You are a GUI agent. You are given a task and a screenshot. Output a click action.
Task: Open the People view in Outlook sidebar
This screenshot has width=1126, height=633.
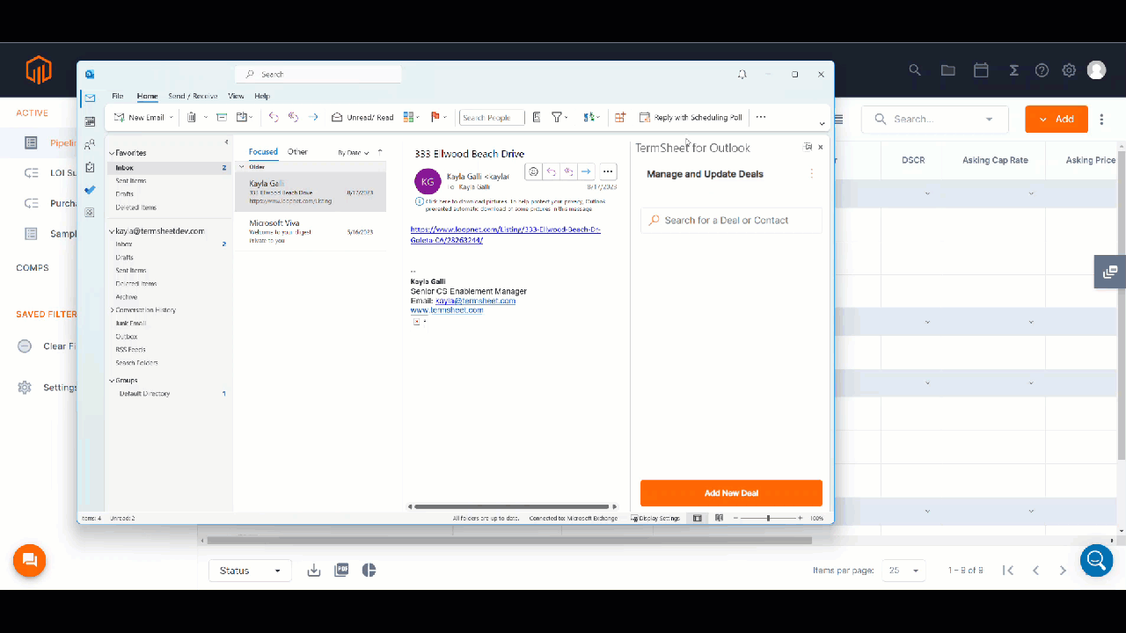point(90,144)
